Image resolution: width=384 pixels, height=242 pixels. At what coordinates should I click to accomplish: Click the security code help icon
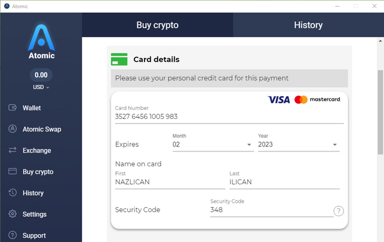(338, 211)
